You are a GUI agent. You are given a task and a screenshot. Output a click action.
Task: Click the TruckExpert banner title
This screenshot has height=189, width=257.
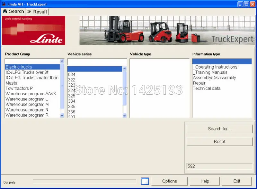232,38
